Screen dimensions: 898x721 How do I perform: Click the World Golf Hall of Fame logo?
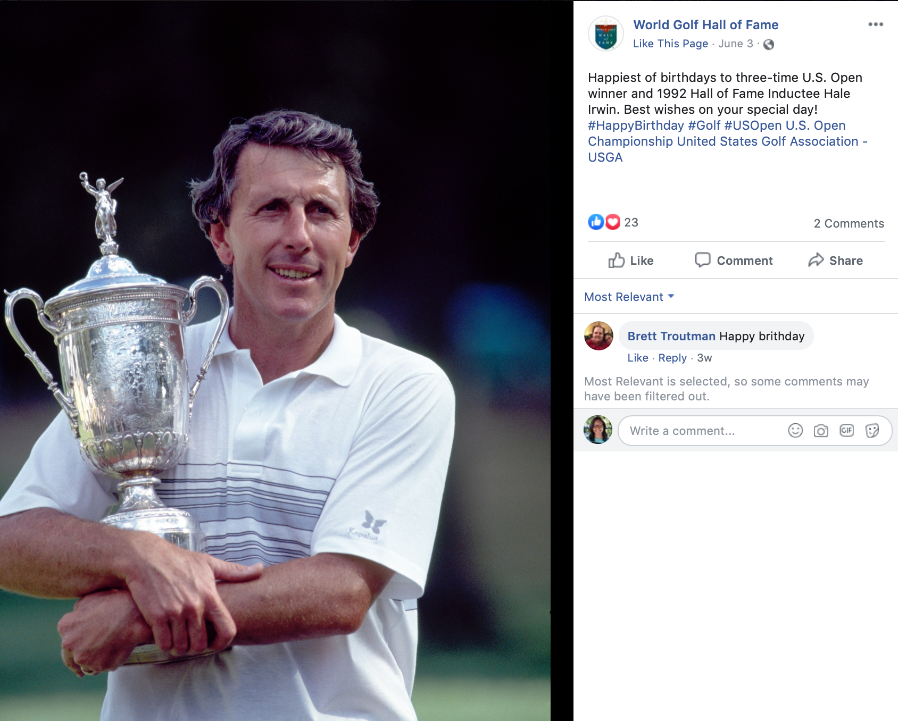[605, 34]
